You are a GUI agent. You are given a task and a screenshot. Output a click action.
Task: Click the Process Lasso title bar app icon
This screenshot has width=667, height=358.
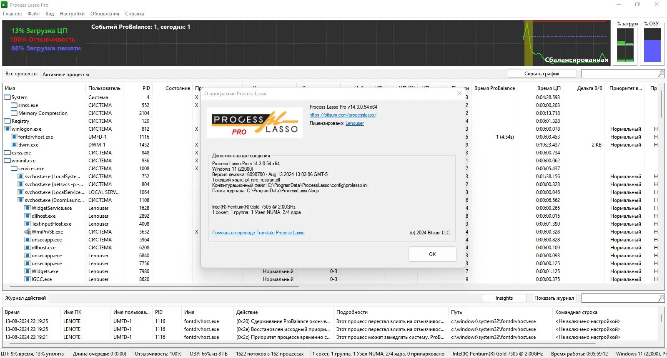(x=4, y=5)
